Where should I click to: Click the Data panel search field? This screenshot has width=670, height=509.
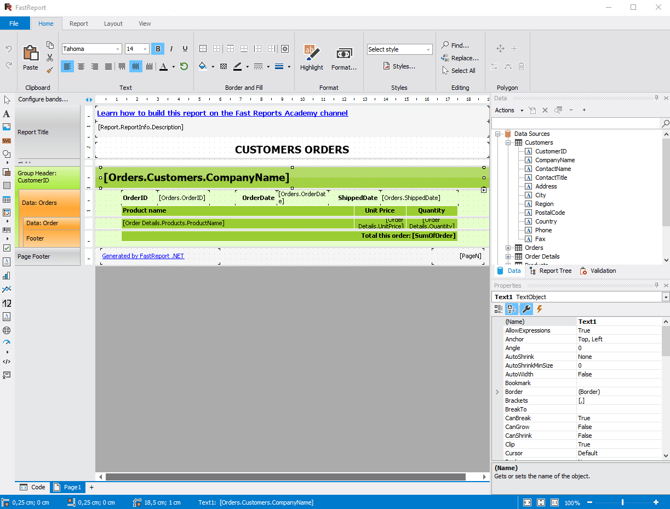pyautogui.click(x=576, y=123)
